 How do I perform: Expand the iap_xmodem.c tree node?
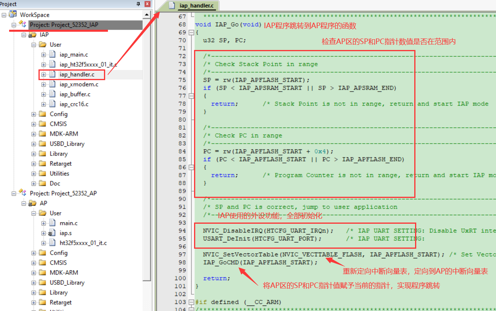tap(44, 84)
